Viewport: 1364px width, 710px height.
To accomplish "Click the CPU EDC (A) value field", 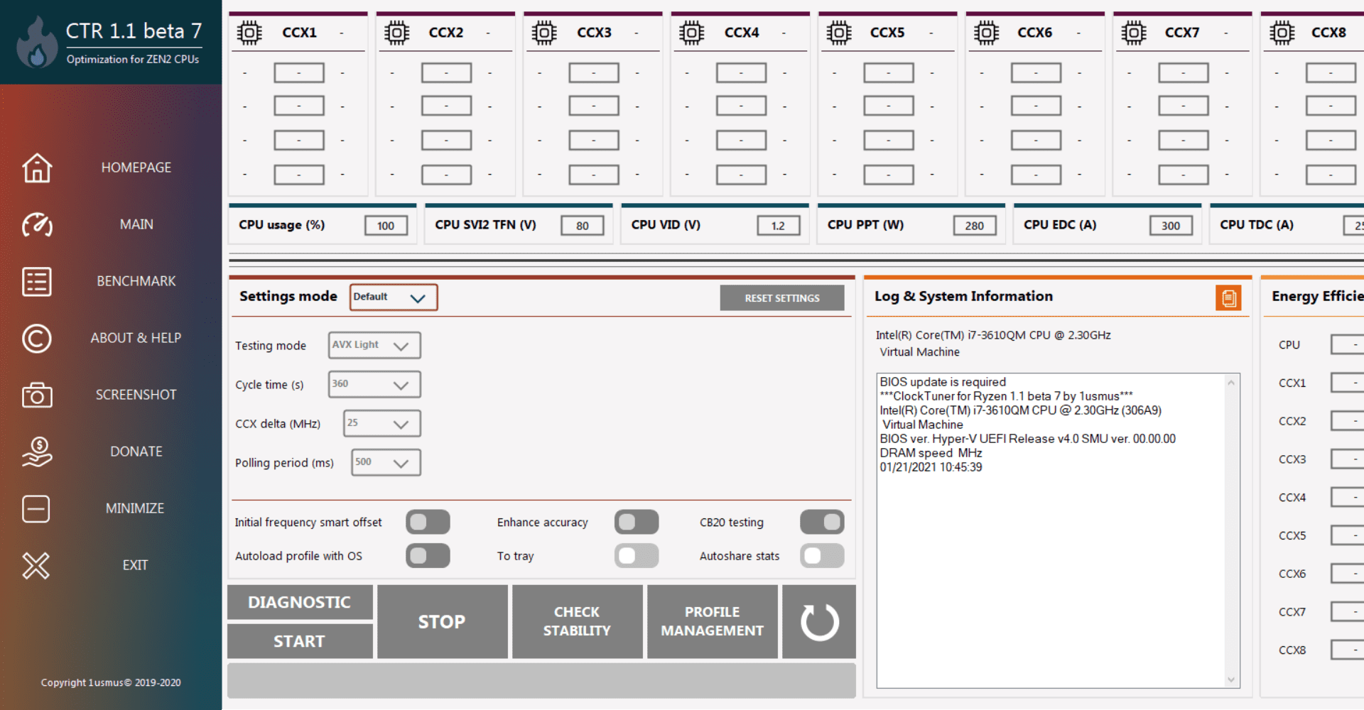I will click(x=1171, y=226).
